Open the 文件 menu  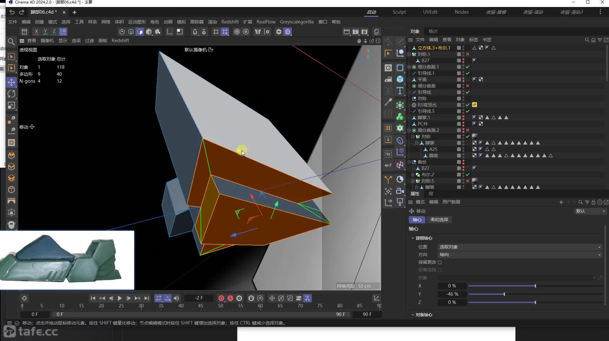click(x=13, y=22)
